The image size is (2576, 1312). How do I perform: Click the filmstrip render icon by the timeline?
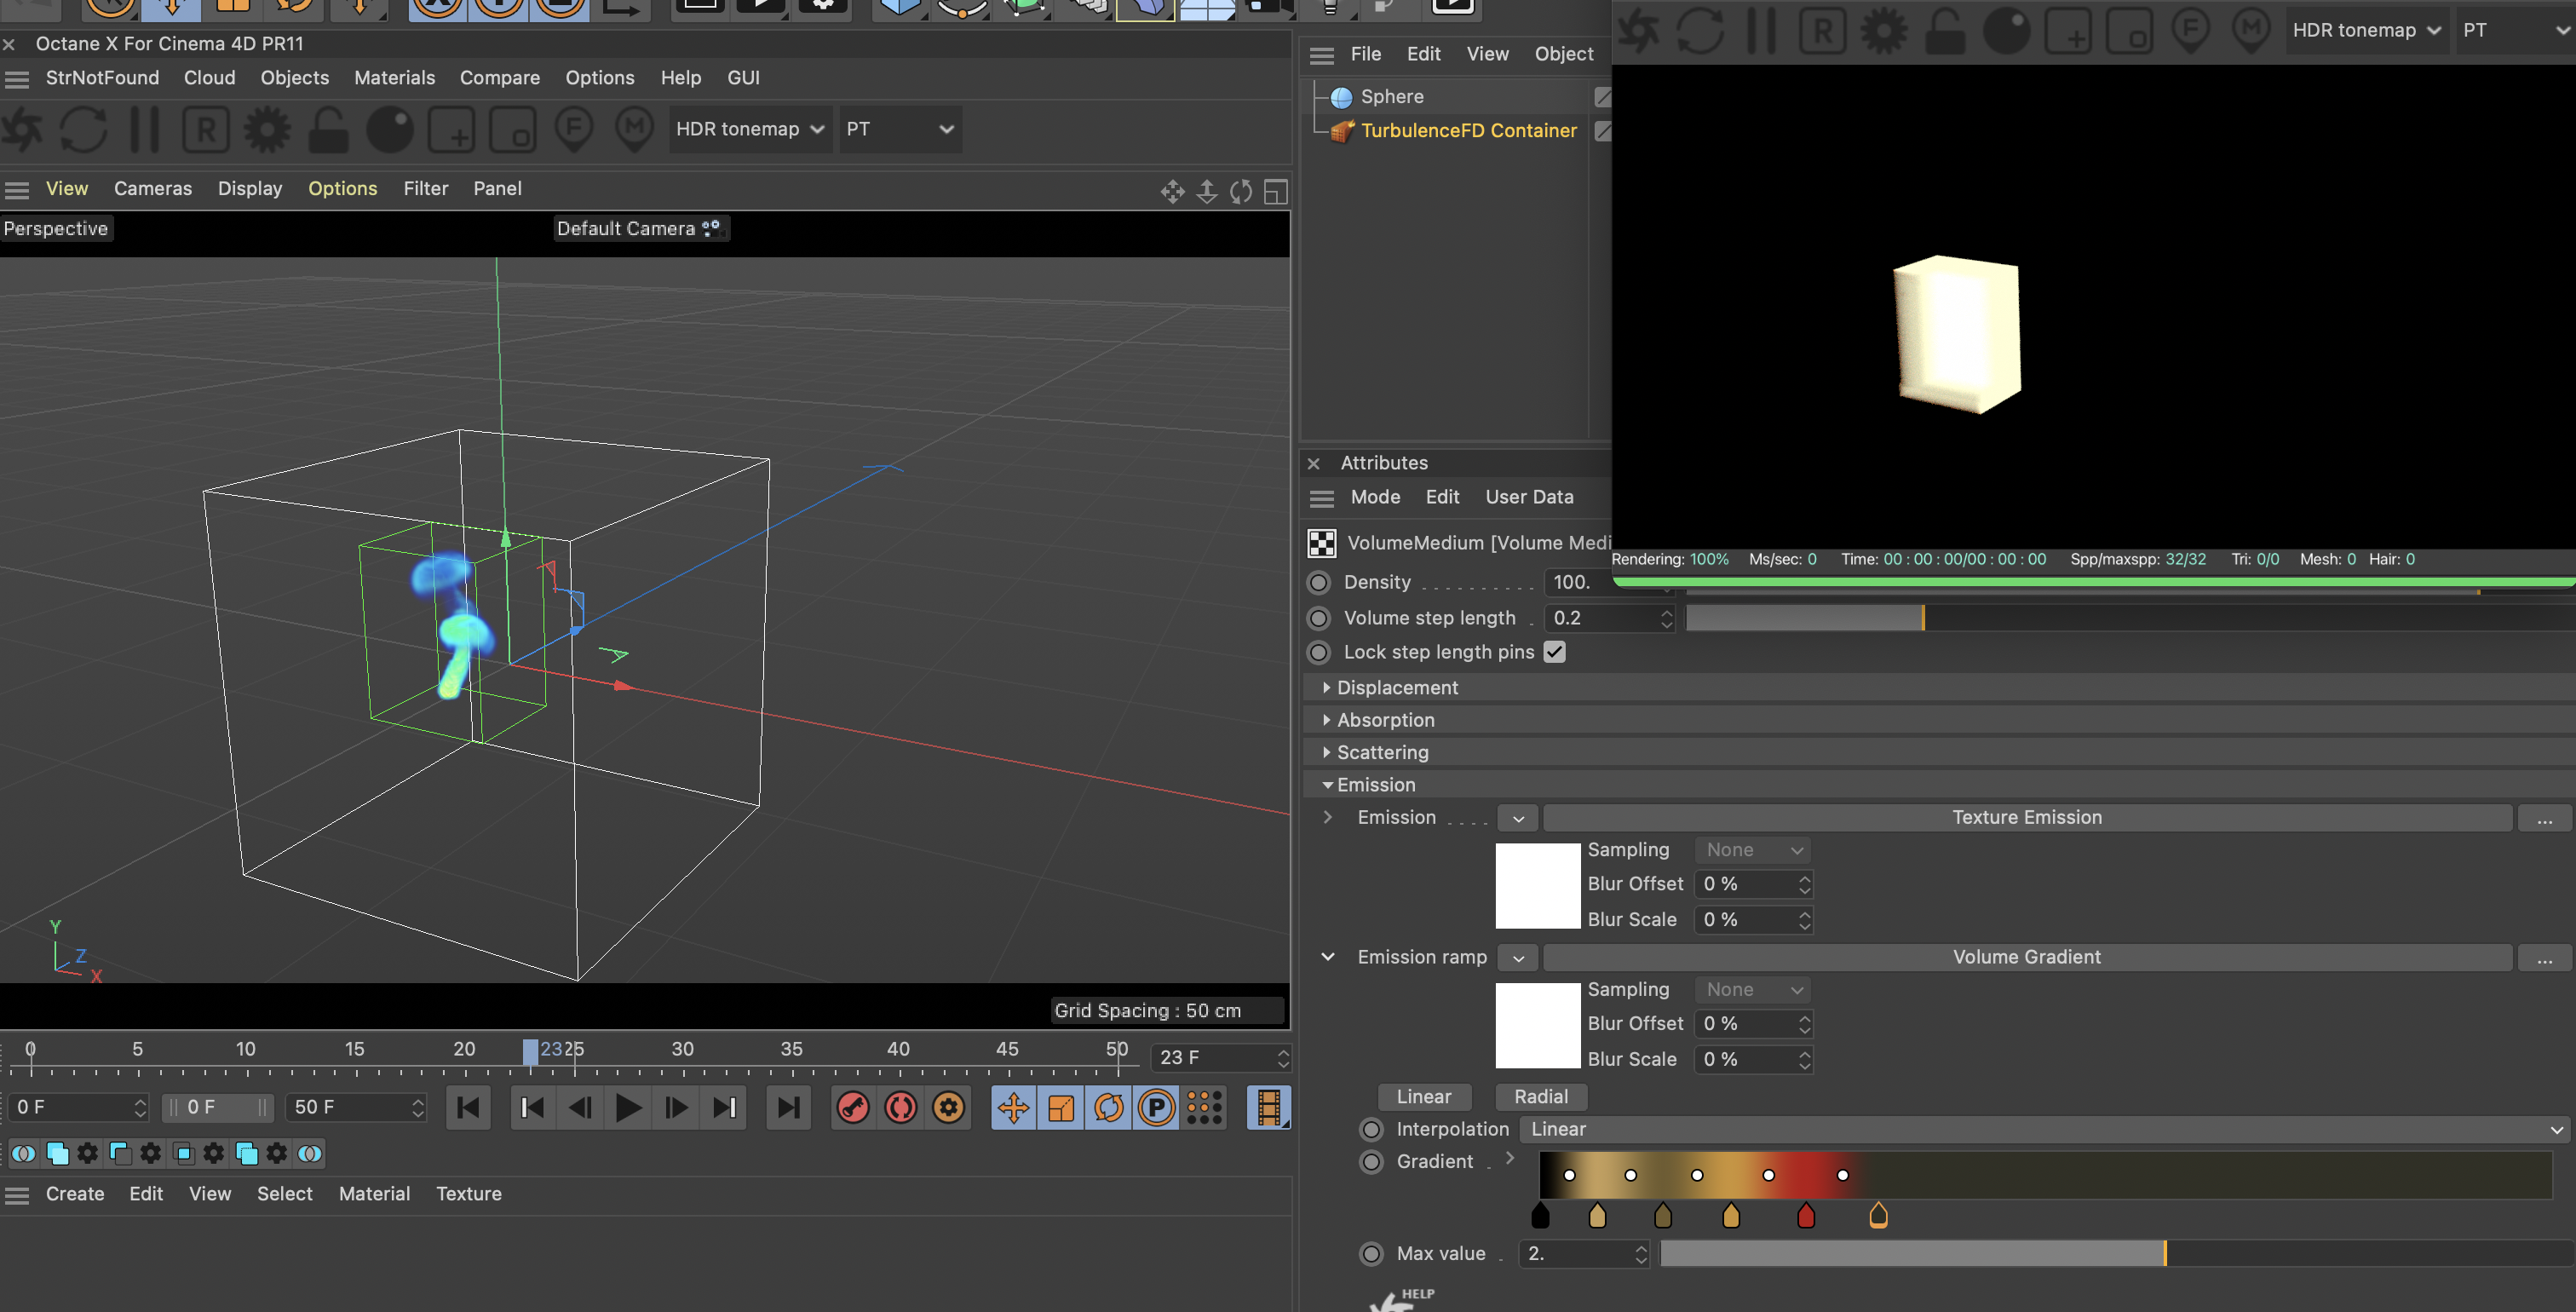point(1268,1107)
